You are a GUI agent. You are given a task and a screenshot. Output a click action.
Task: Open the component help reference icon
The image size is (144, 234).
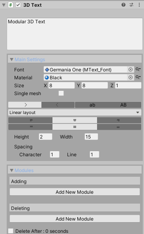(123, 5)
